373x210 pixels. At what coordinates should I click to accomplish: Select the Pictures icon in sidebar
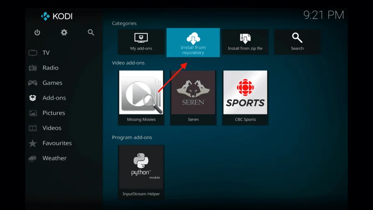click(33, 113)
